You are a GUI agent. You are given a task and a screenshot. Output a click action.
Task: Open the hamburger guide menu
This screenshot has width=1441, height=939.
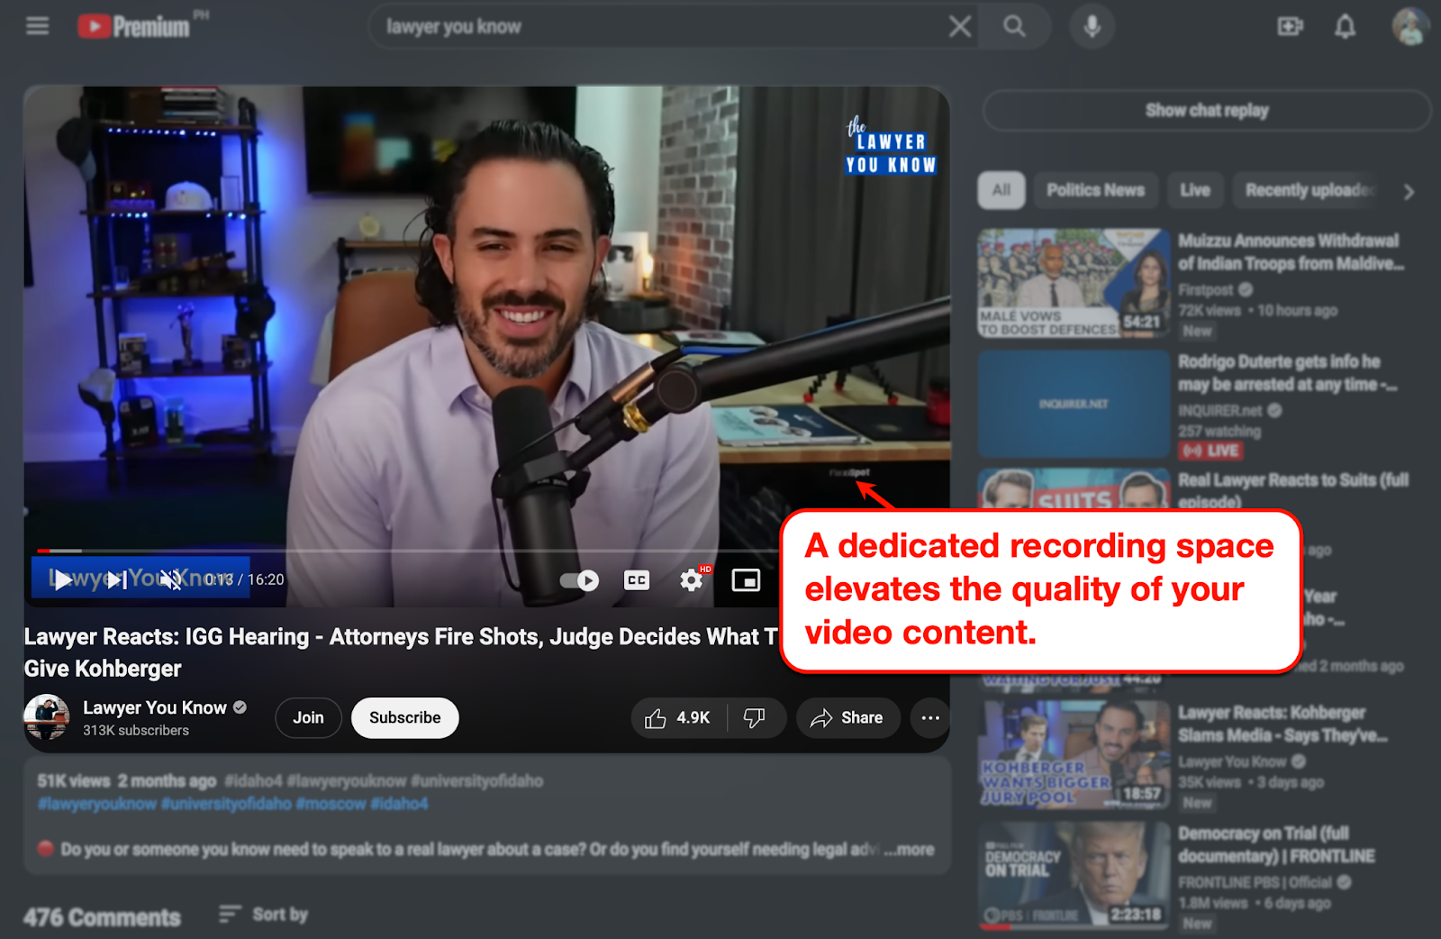(37, 26)
